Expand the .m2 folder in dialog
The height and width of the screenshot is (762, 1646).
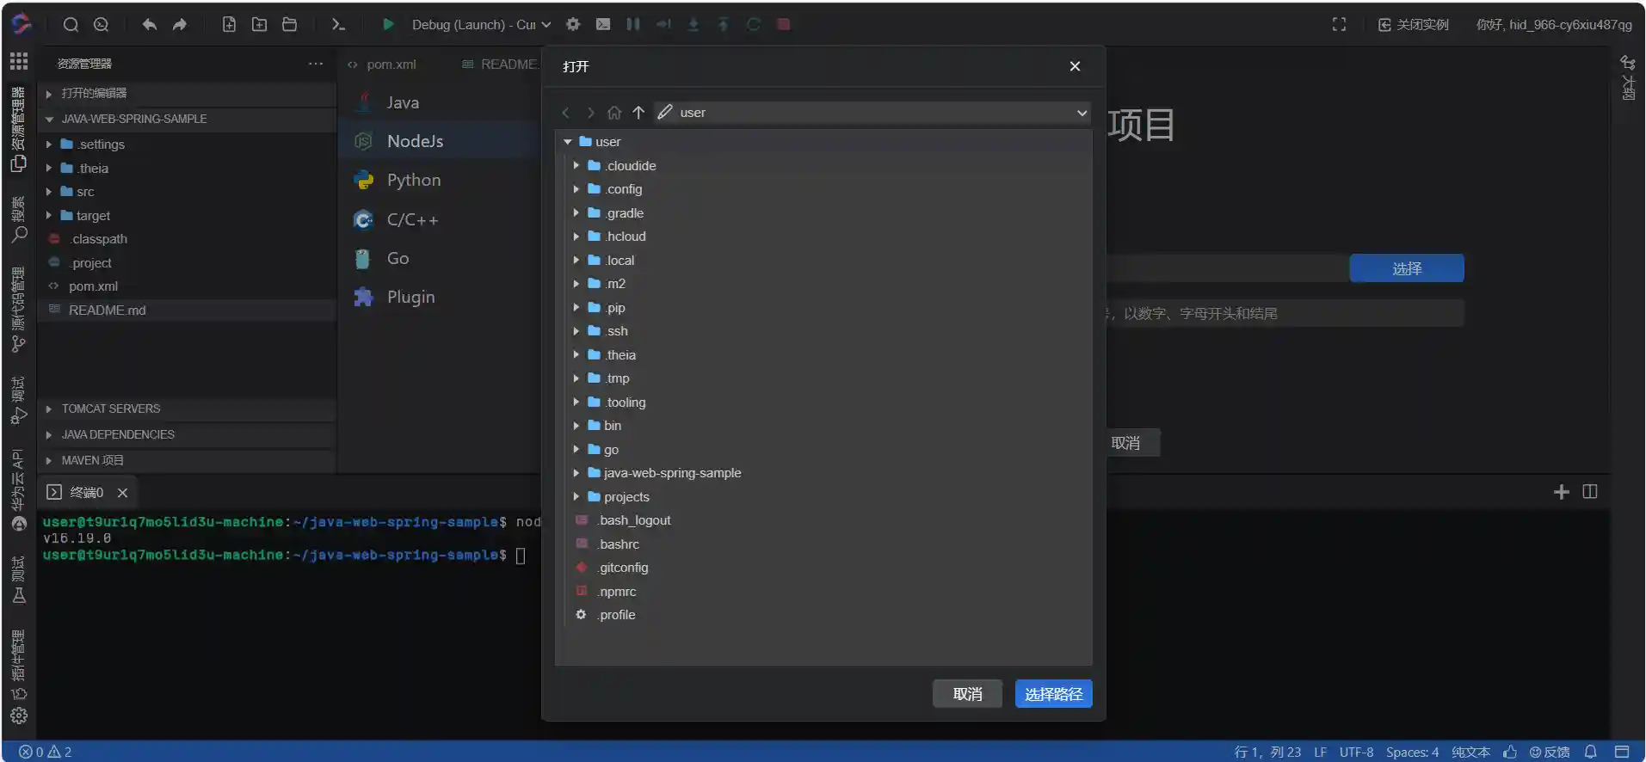pyautogui.click(x=576, y=284)
